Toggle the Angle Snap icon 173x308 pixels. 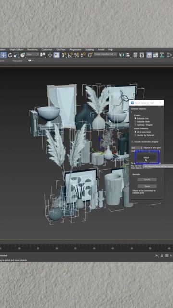point(70,55)
